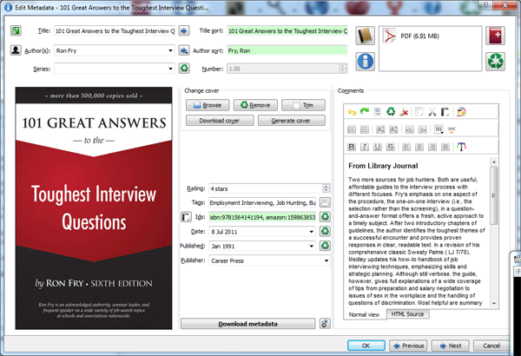
Task: Insert link in comments editor
Action: click(x=452, y=129)
